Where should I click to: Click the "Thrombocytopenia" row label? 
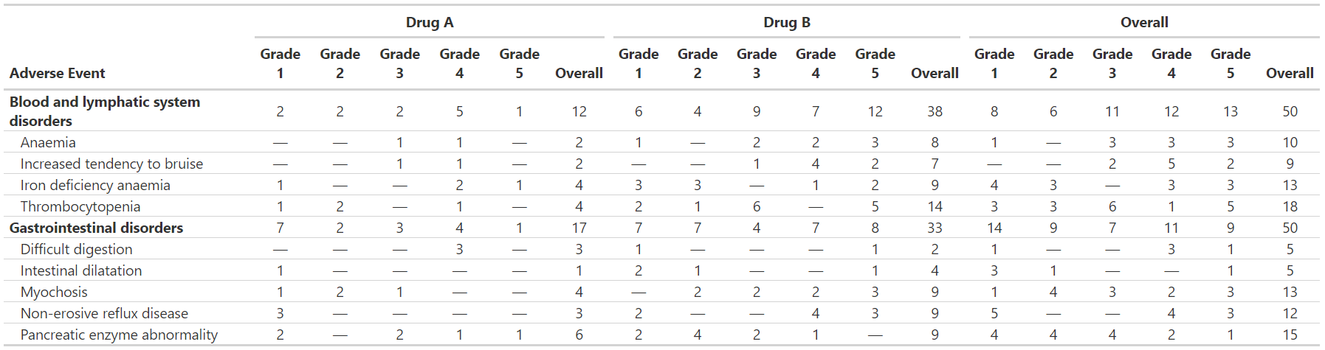[80, 206]
